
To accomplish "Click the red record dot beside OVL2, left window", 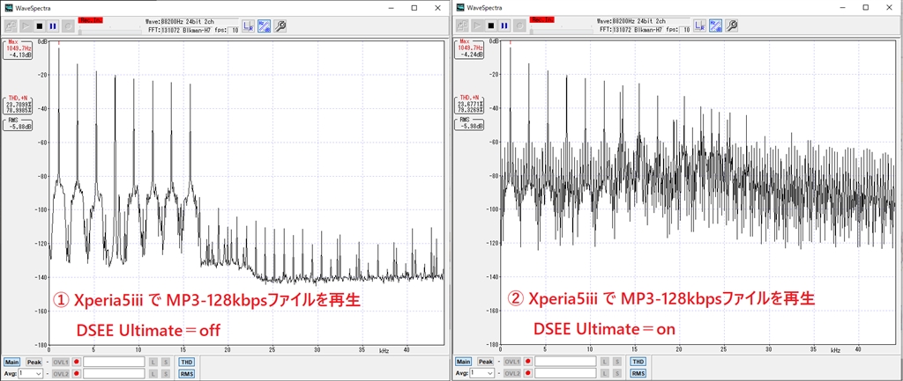I will [x=77, y=374].
